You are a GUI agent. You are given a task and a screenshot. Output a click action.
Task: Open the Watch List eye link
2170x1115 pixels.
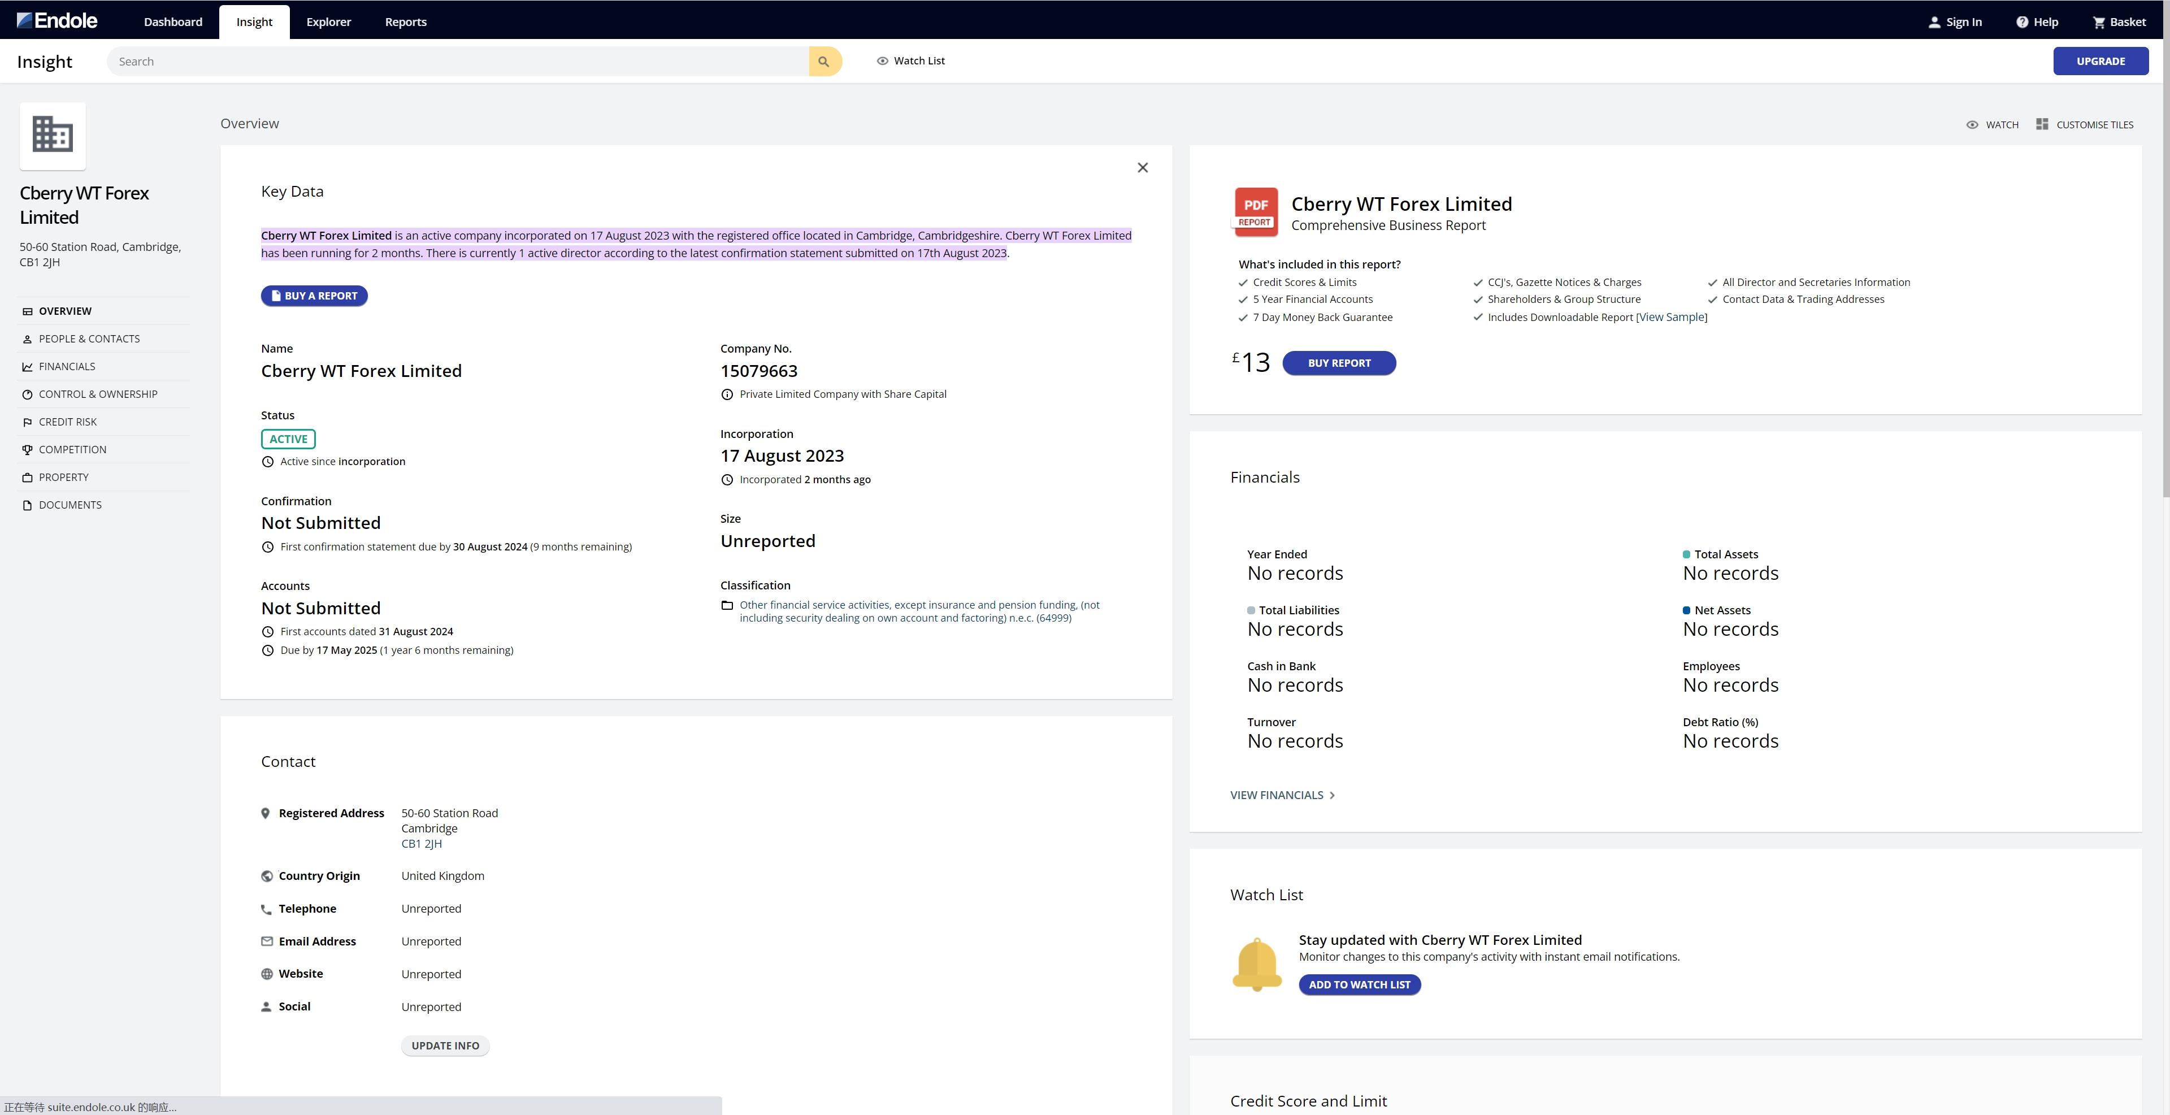tap(910, 60)
